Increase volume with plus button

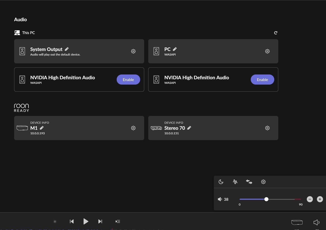pyautogui.click(x=320, y=199)
